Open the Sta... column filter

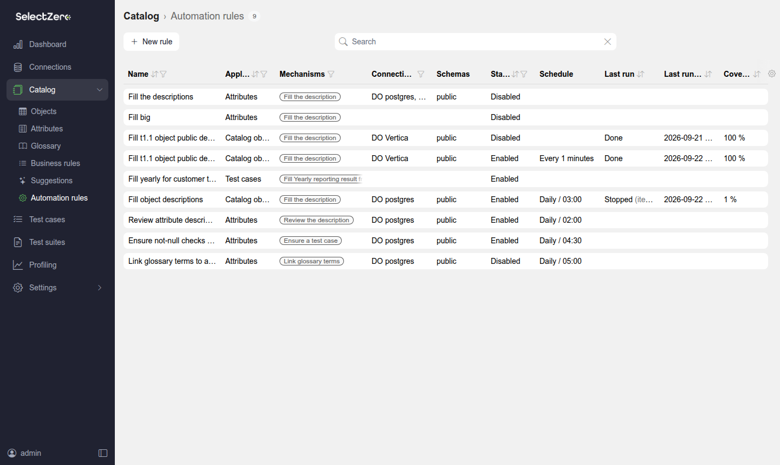click(x=524, y=74)
